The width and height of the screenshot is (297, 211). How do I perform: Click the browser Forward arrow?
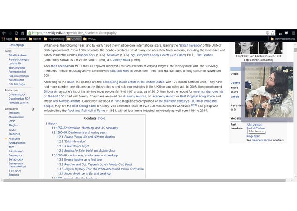(10, 33)
